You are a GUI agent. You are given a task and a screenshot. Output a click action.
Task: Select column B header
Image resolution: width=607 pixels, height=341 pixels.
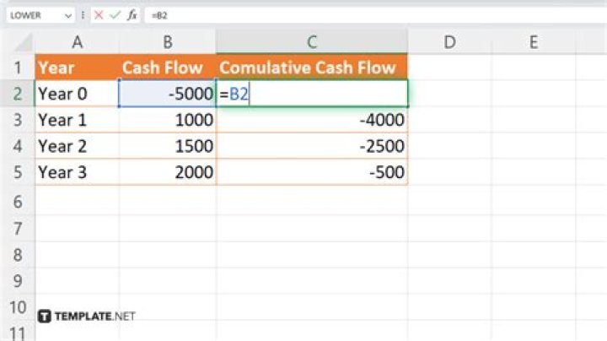[167, 42]
